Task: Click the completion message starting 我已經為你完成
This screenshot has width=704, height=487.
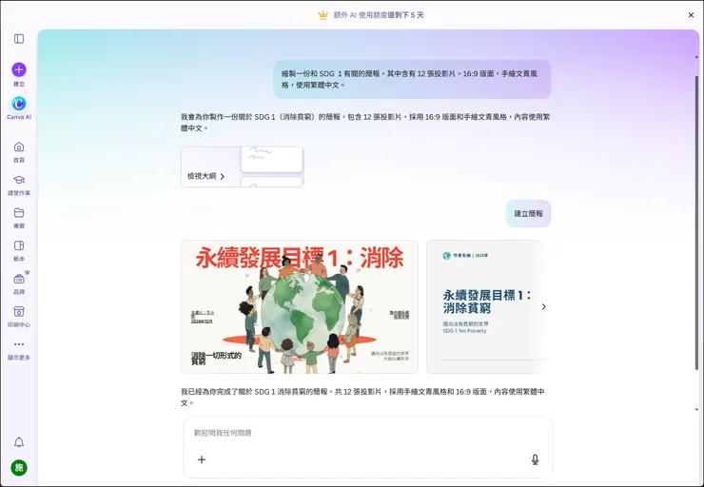Action: coord(362,397)
